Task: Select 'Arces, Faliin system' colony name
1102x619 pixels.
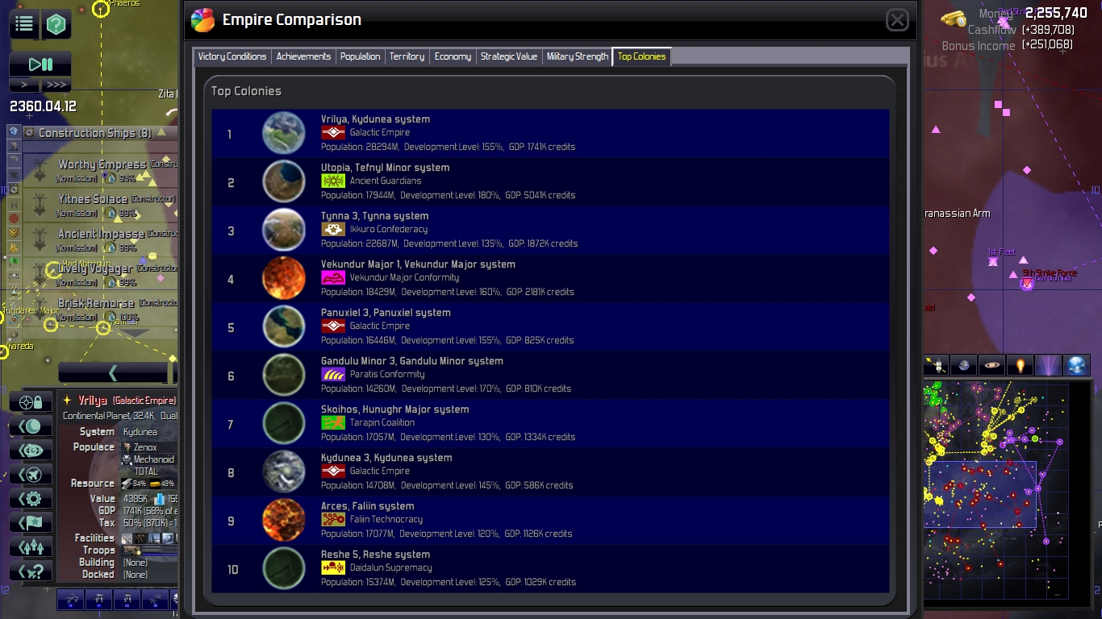Action: [367, 506]
